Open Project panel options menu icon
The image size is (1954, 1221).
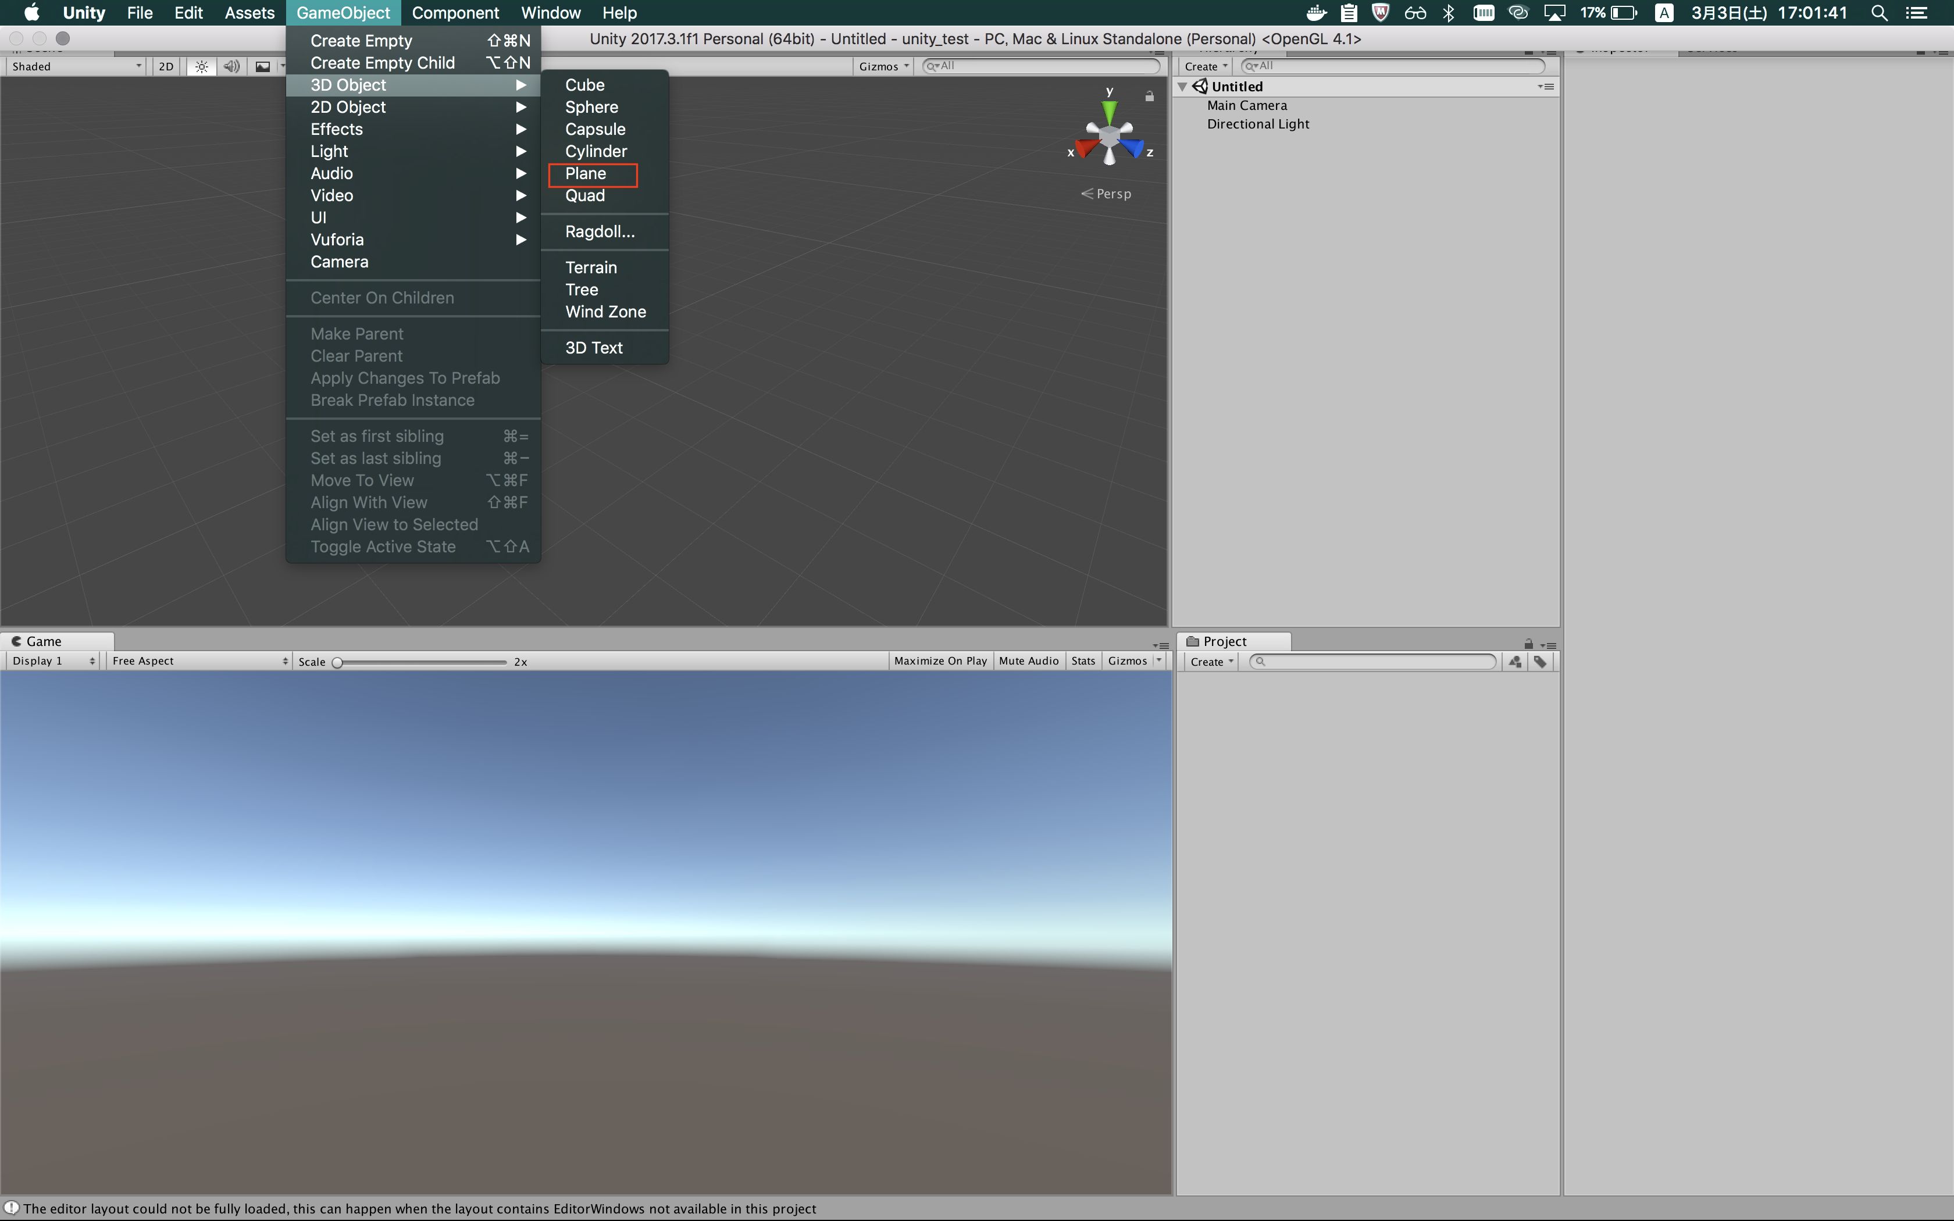point(1548,645)
